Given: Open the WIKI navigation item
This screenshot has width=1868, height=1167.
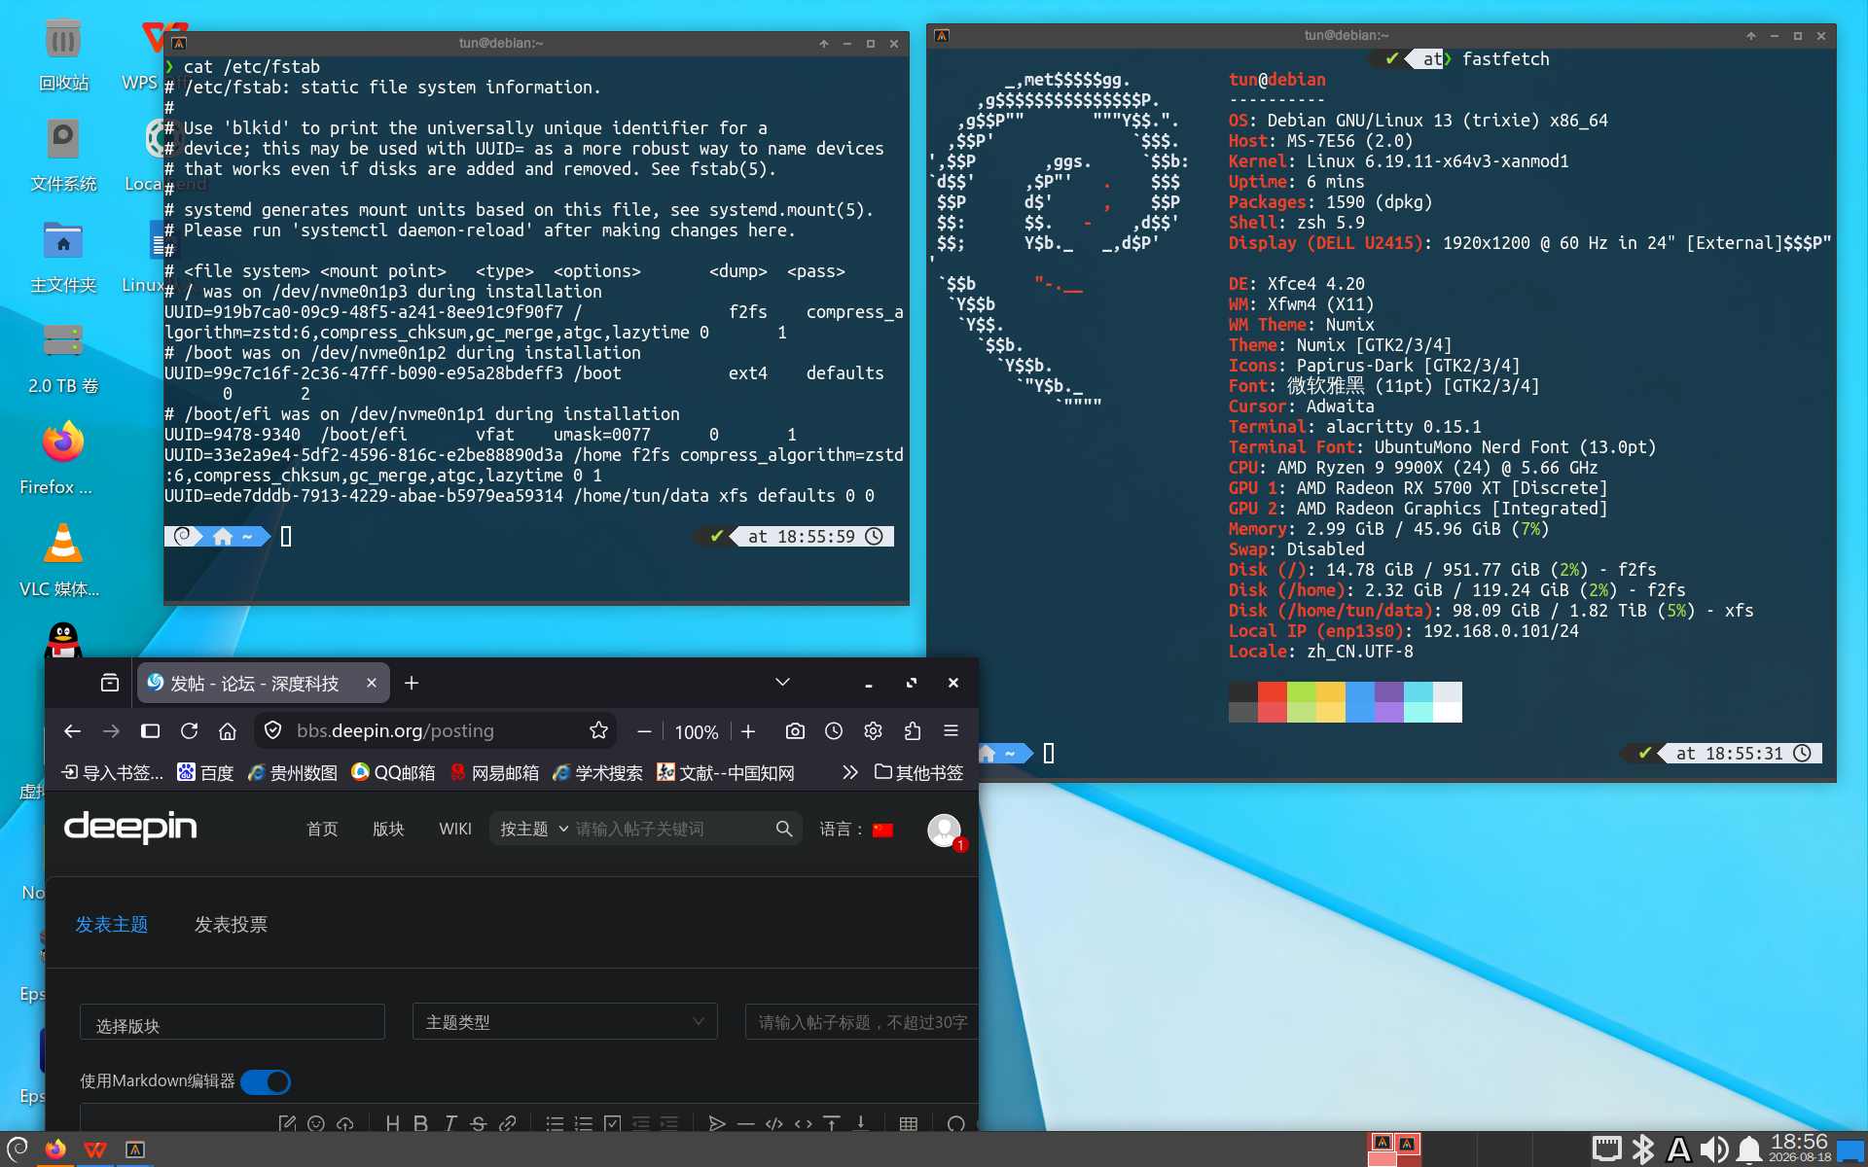Looking at the screenshot, I should (454, 829).
